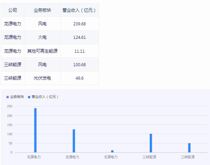The height and width of the screenshot is (165, 210).
Task: Click the 光伏发电 table cell
Action: (x=42, y=78)
